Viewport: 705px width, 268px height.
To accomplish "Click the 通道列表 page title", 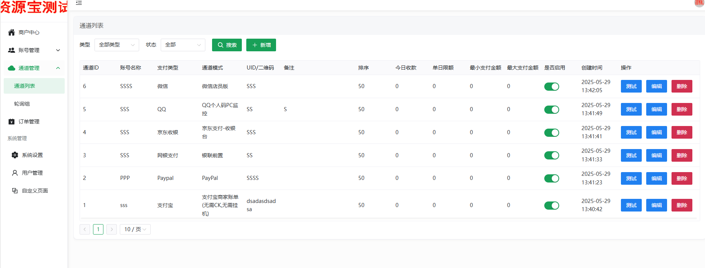I will 92,26.
